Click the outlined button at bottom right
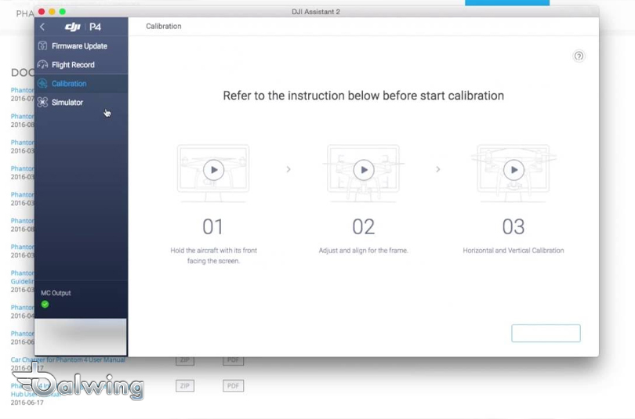 coord(546,333)
